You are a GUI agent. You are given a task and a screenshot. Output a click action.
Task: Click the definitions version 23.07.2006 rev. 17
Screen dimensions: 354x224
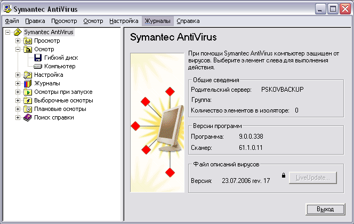click(246, 181)
